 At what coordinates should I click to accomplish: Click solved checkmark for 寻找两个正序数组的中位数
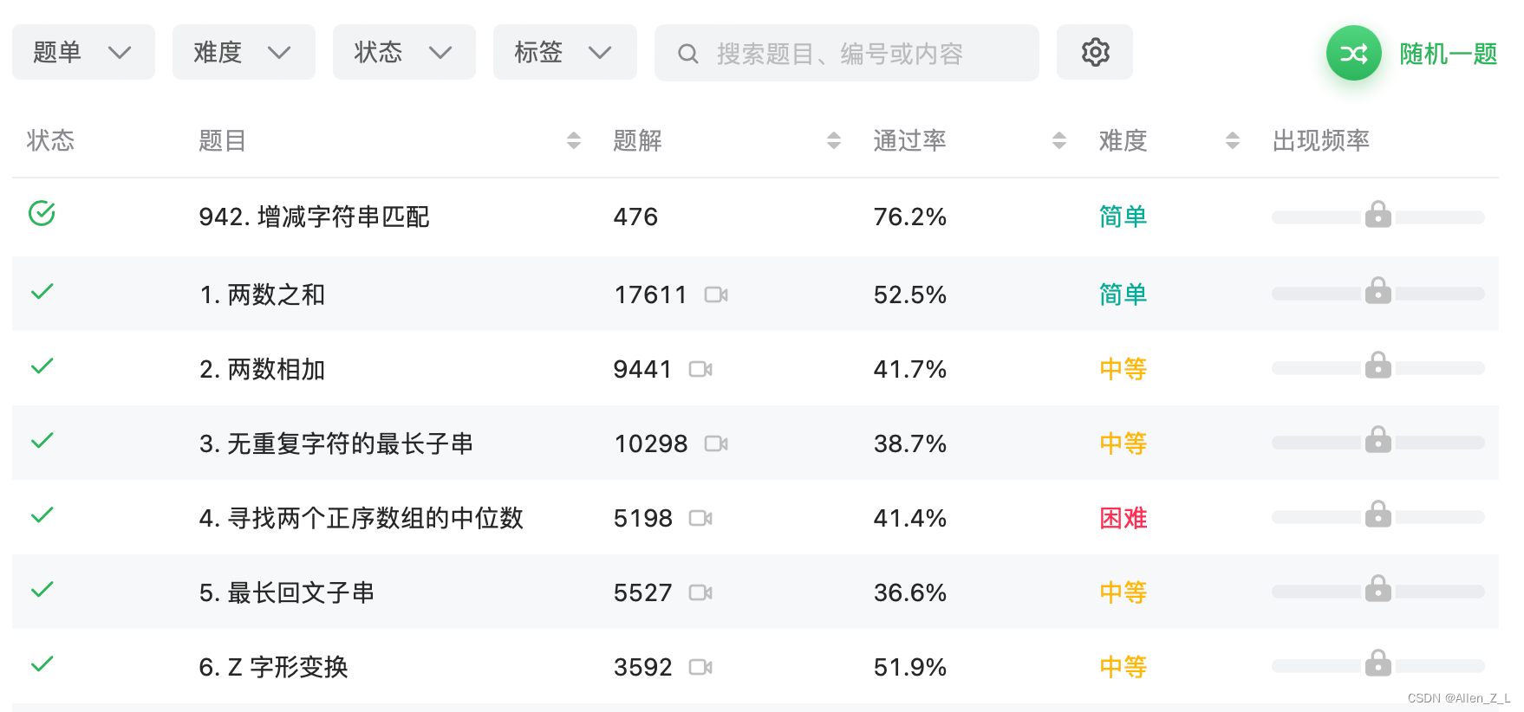42,515
